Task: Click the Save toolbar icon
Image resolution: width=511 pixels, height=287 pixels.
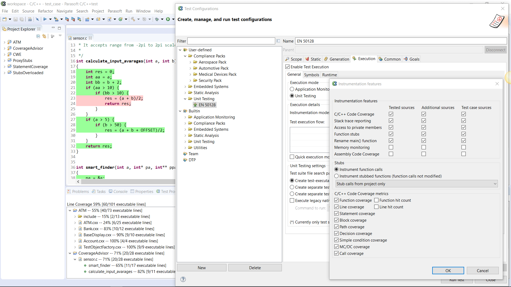Action: click(15, 19)
